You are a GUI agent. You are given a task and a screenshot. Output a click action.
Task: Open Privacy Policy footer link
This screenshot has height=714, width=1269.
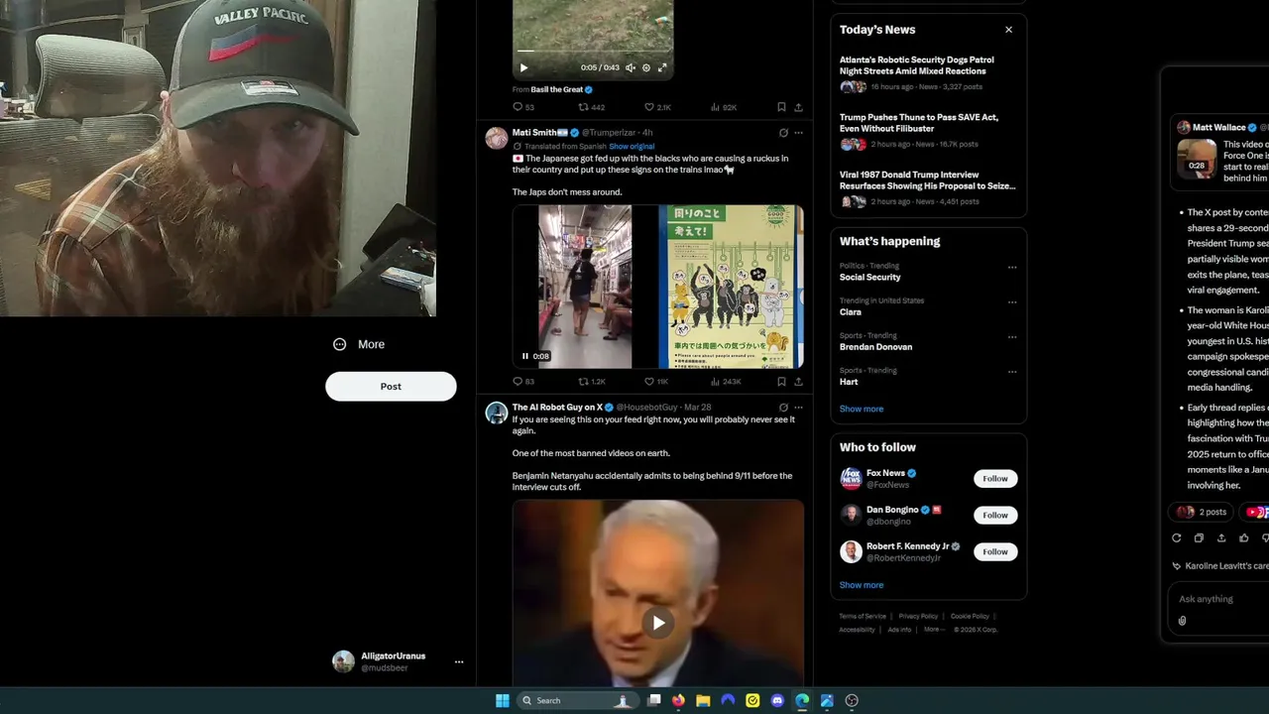tap(918, 616)
